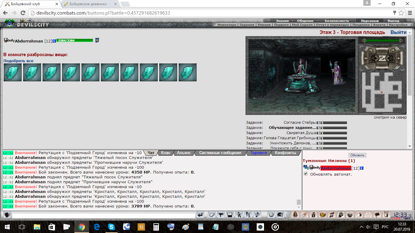Screen dimensions: 415x233
Task: Toggle the 'Обновлять автомат.' checkbox
Action: pyautogui.click(x=306, y=174)
